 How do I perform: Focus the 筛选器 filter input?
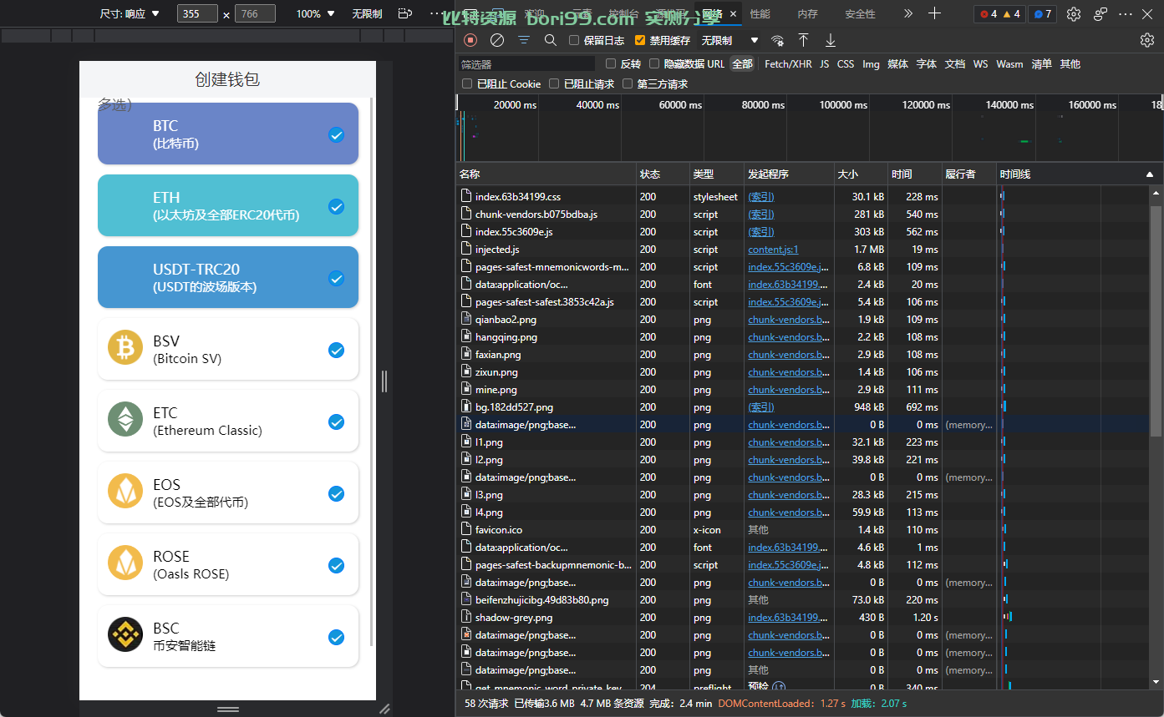pos(526,63)
